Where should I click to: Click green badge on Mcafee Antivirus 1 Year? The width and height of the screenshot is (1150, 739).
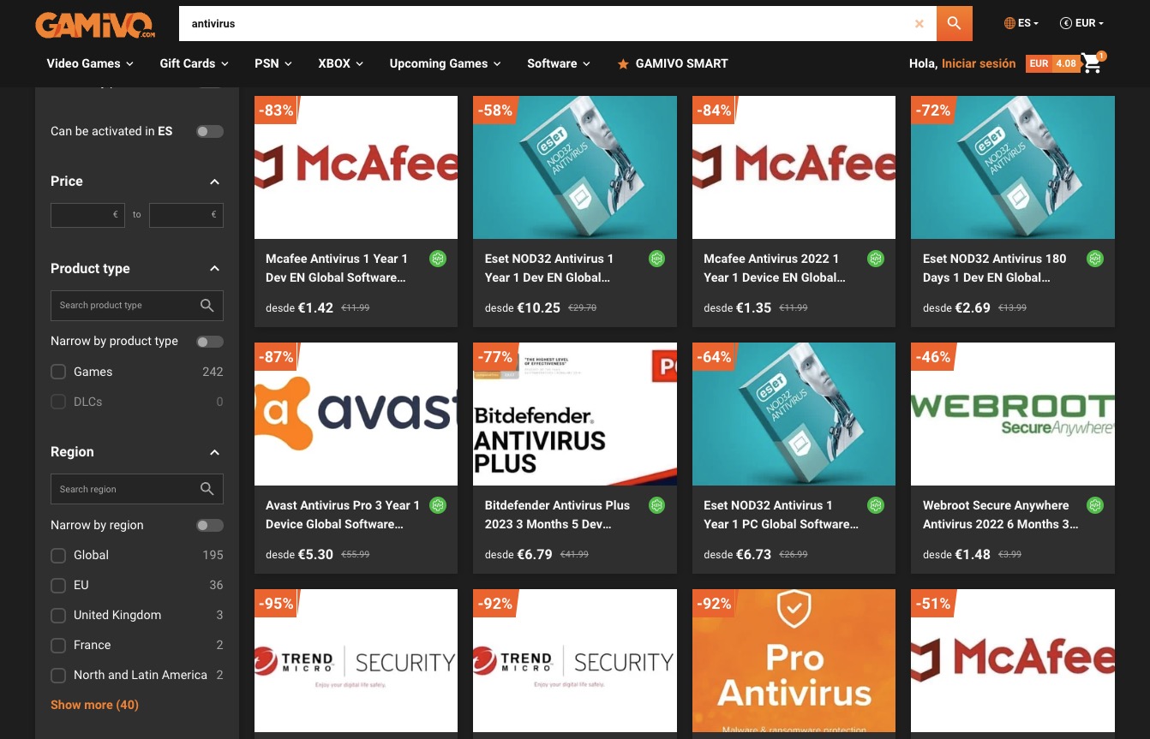click(x=438, y=259)
